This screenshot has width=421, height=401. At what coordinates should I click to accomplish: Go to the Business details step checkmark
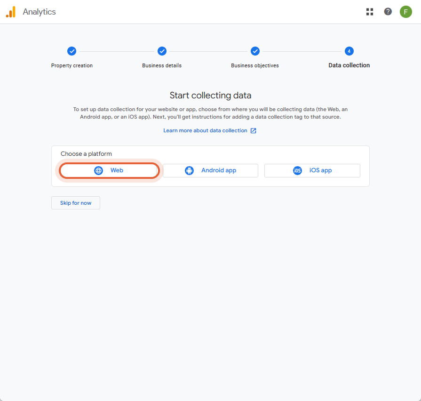click(162, 51)
